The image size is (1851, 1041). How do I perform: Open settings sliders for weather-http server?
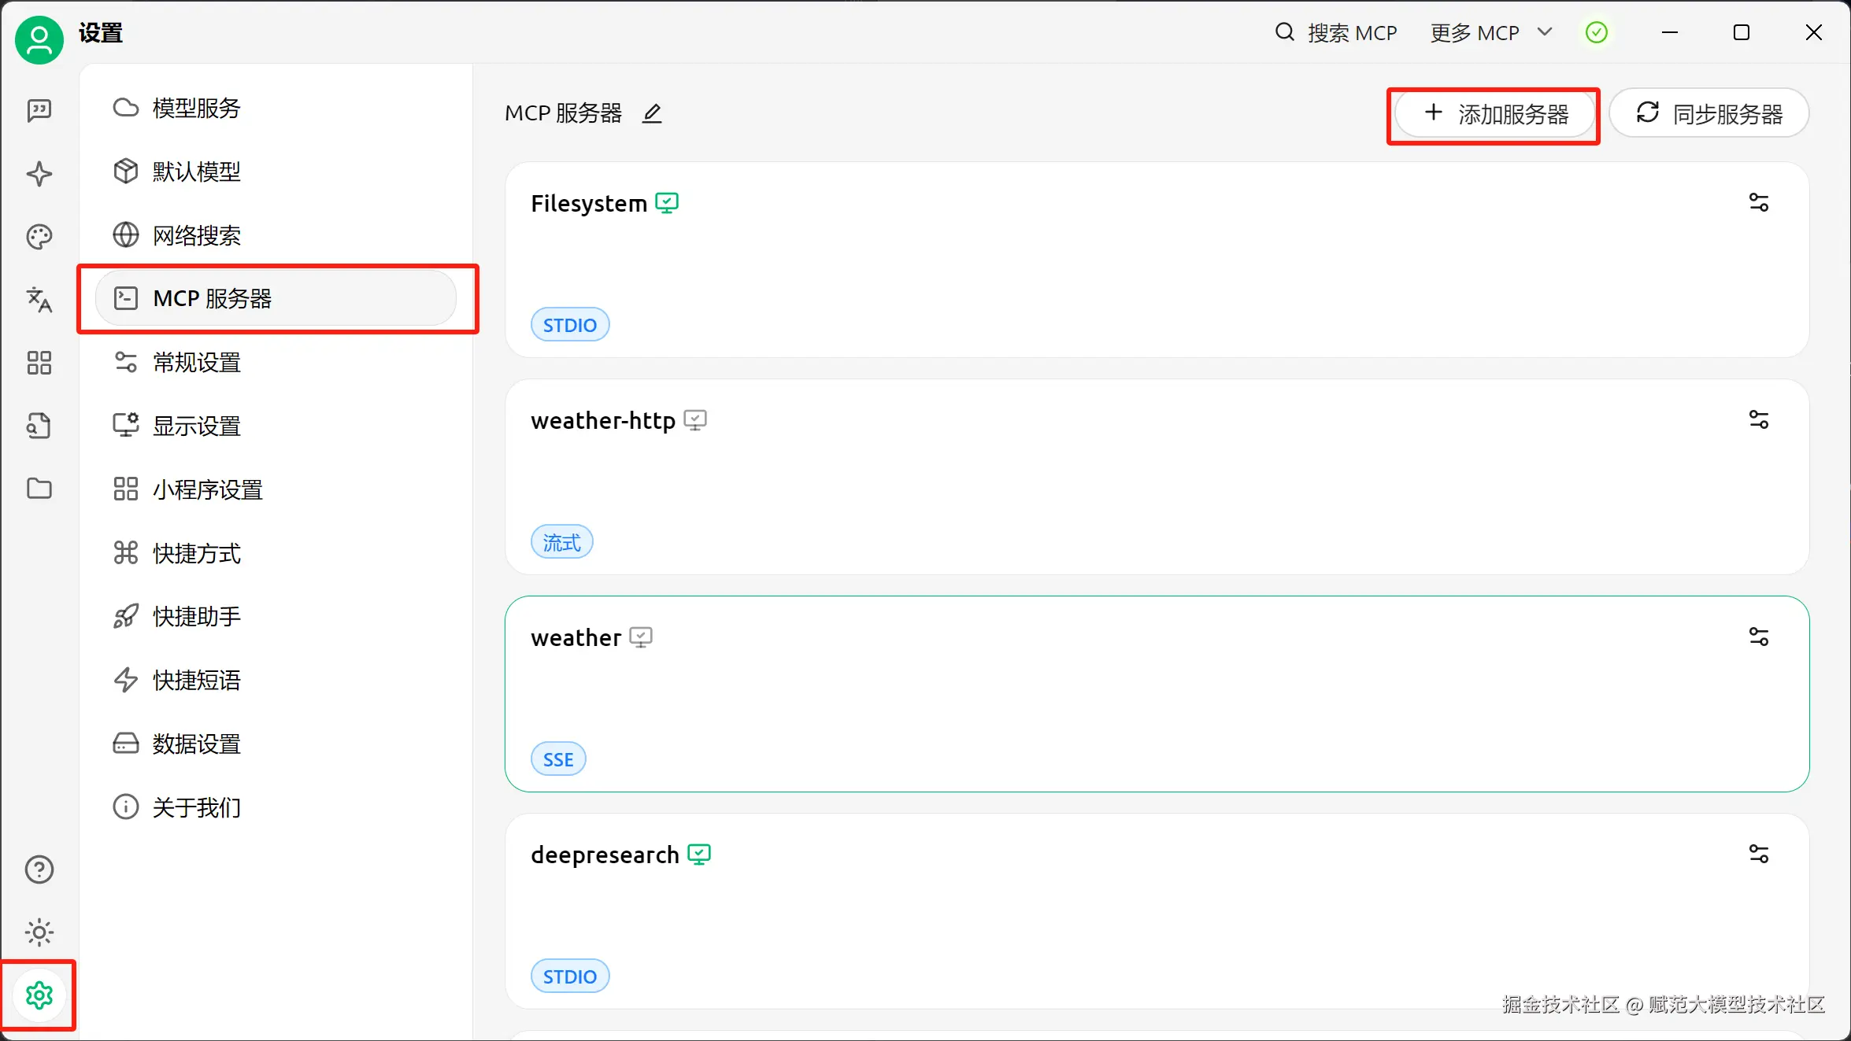[1758, 420]
